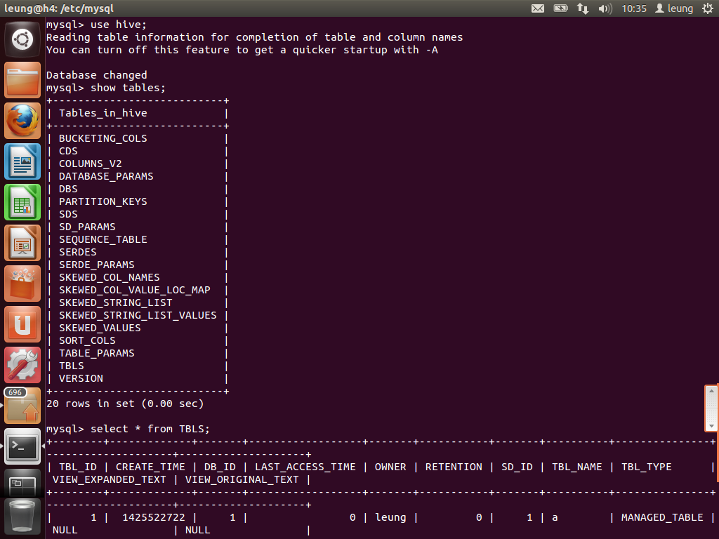Image resolution: width=719 pixels, height=539 pixels.
Task: Select SERDE_PARAMS table name
Action: [97, 265]
